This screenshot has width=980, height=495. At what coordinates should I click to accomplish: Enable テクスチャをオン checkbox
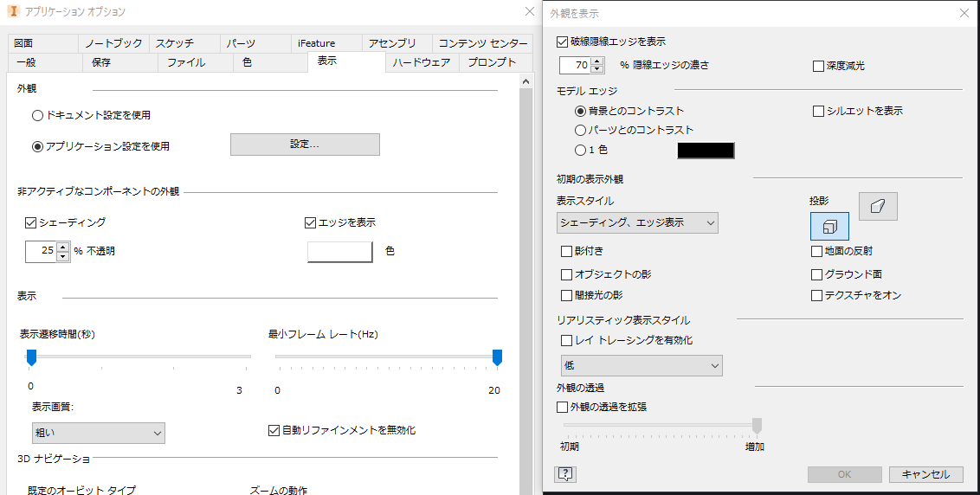tap(816, 295)
